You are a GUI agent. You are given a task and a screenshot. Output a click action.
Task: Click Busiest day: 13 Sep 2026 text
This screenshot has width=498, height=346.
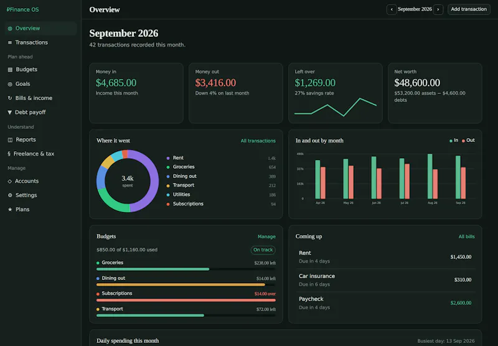(446, 341)
